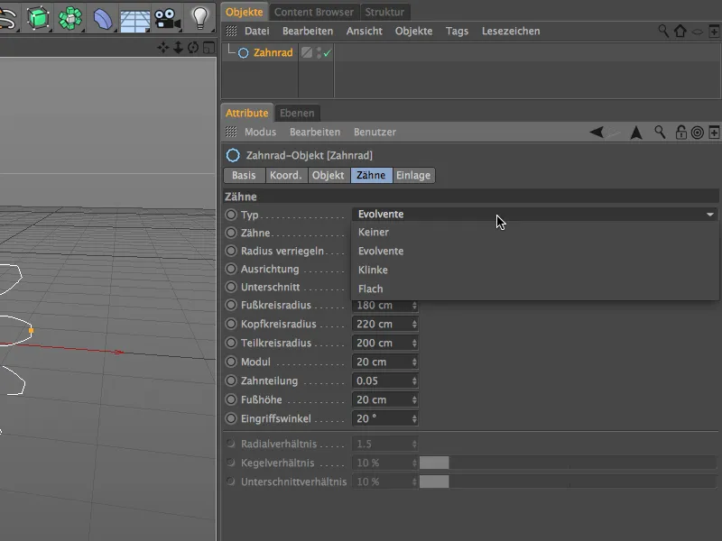
Task: Click viewport rotate camera icon
Action: (193, 48)
